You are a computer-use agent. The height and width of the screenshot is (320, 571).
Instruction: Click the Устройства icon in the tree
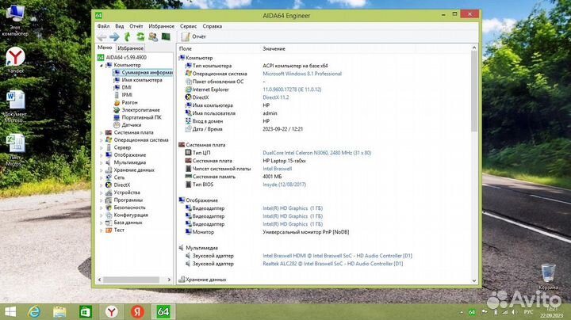(109, 192)
